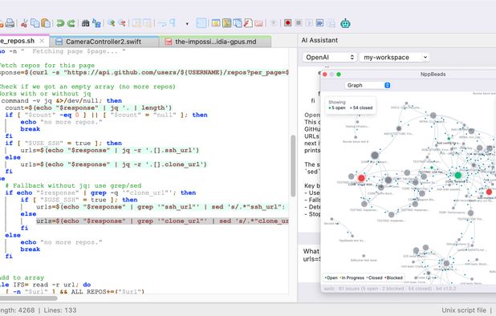Select the large red node beside the grey node on the left
Screen dimensions: 496x316
point(361,178)
